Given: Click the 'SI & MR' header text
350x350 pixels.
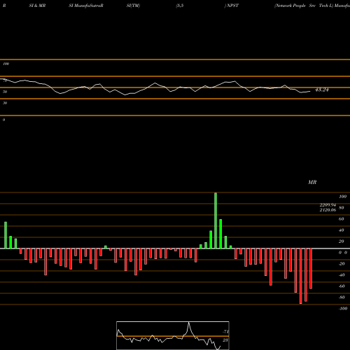Looking at the screenshot, I should (37, 6).
